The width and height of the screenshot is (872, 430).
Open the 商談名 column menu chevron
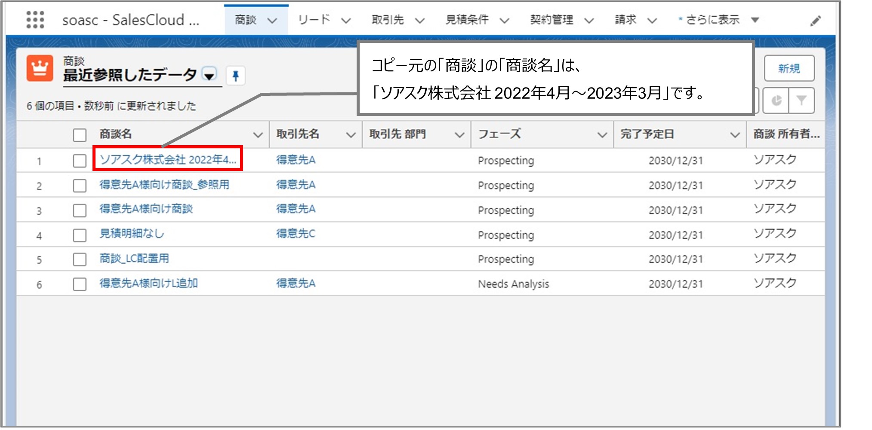(258, 135)
